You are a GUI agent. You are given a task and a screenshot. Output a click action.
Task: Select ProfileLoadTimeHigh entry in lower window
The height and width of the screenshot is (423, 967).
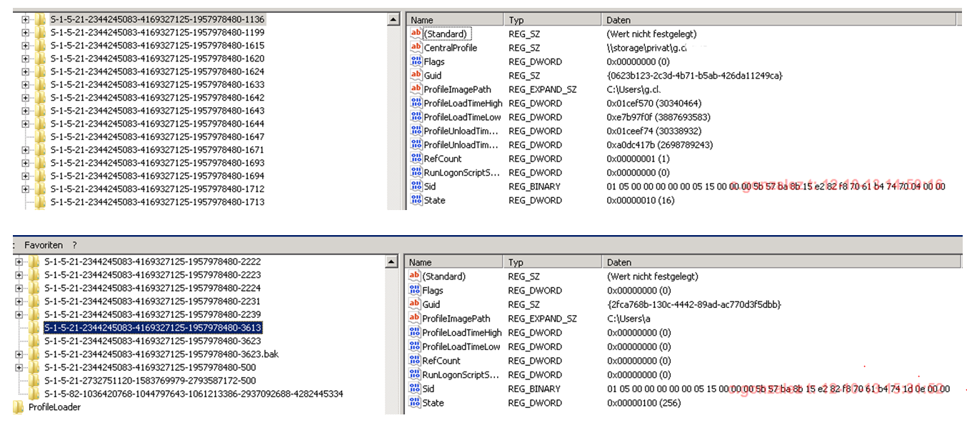(461, 332)
